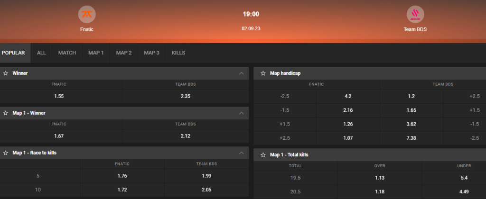The width and height of the screenshot is (486, 199).
Task: Bet over 19.5 total kills at 1.13
Action: pyautogui.click(x=380, y=178)
